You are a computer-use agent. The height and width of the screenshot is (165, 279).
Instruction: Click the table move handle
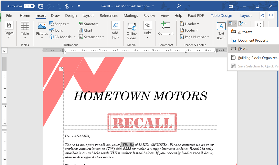pos(61,69)
